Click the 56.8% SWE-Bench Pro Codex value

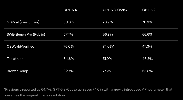pyautogui.click(x=108, y=34)
